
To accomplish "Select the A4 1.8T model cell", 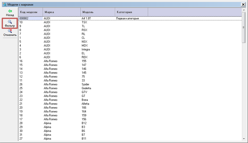I will point(98,18).
